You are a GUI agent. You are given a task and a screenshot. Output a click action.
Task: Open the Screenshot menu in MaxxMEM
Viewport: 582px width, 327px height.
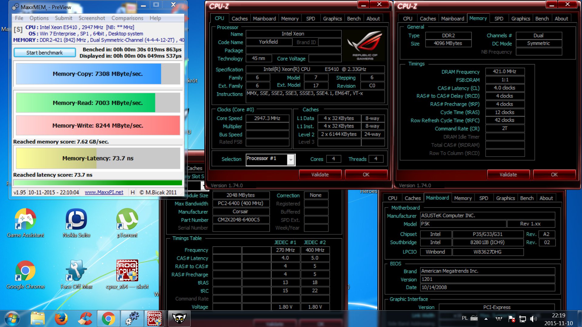click(92, 18)
